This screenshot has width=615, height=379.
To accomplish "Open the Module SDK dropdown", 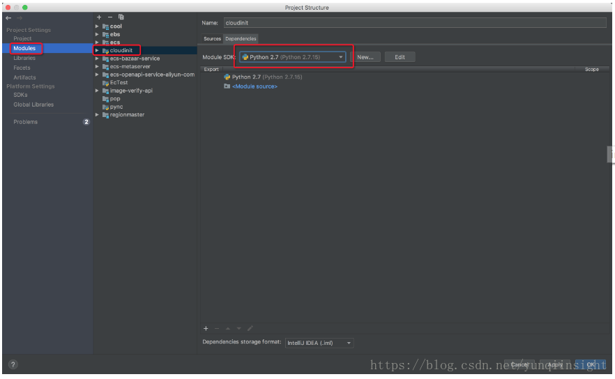I will pos(293,57).
